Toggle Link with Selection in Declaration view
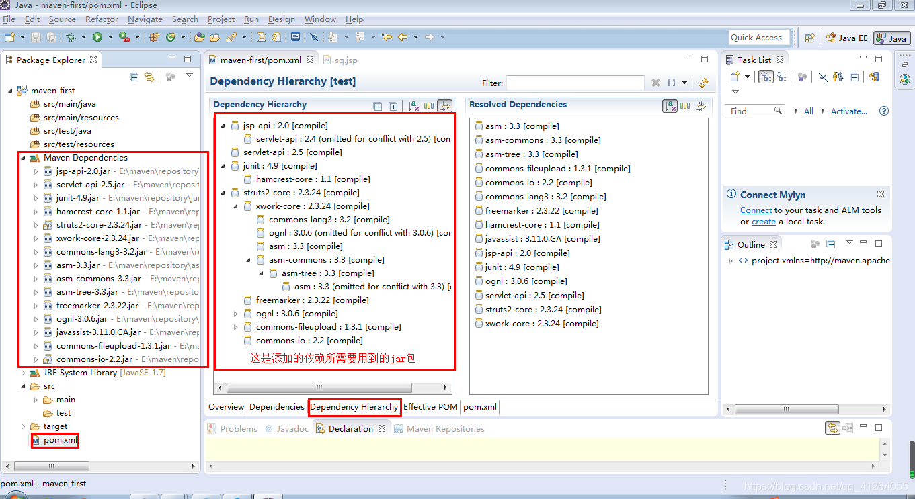Viewport: 915px width, 499px height. (x=832, y=428)
